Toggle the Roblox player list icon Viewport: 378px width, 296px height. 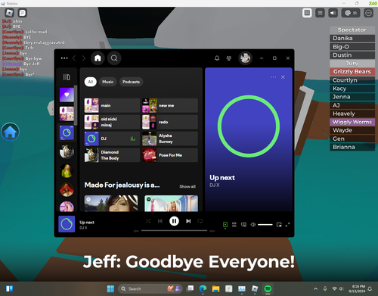point(307,13)
